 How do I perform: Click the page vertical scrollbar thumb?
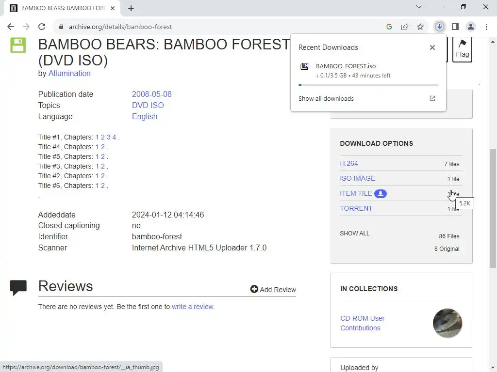click(493, 208)
